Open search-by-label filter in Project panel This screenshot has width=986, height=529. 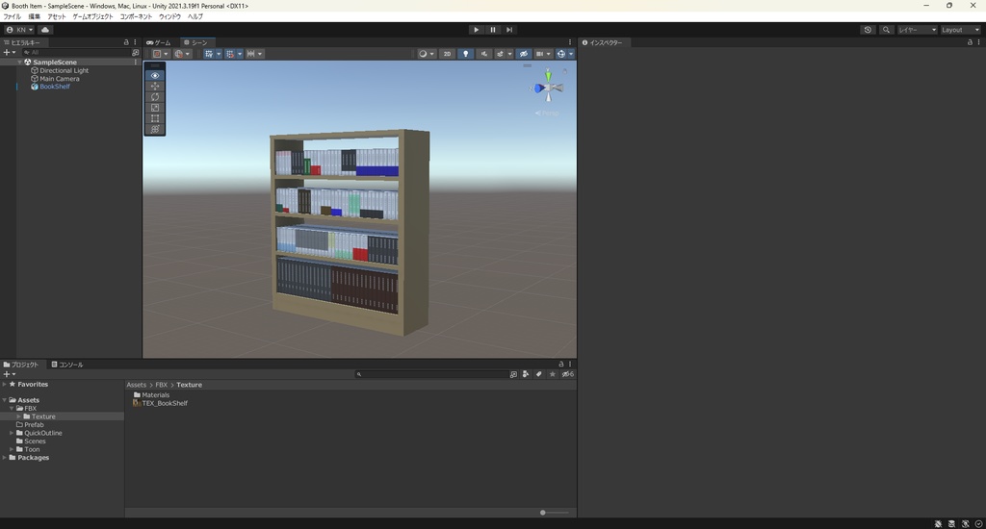[x=539, y=374]
